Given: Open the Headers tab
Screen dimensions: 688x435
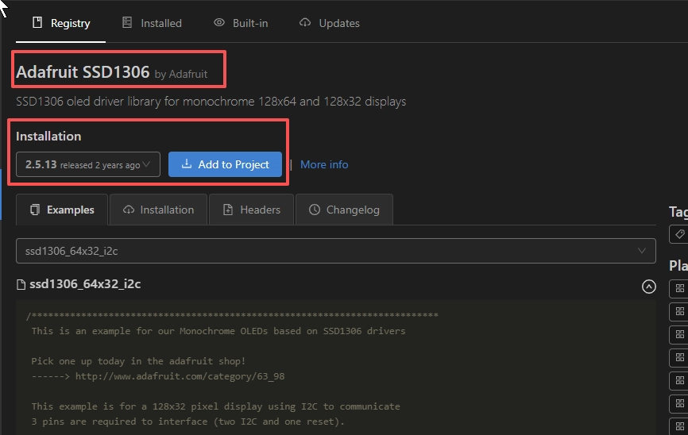Looking at the screenshot, I should tap(251, 210).
